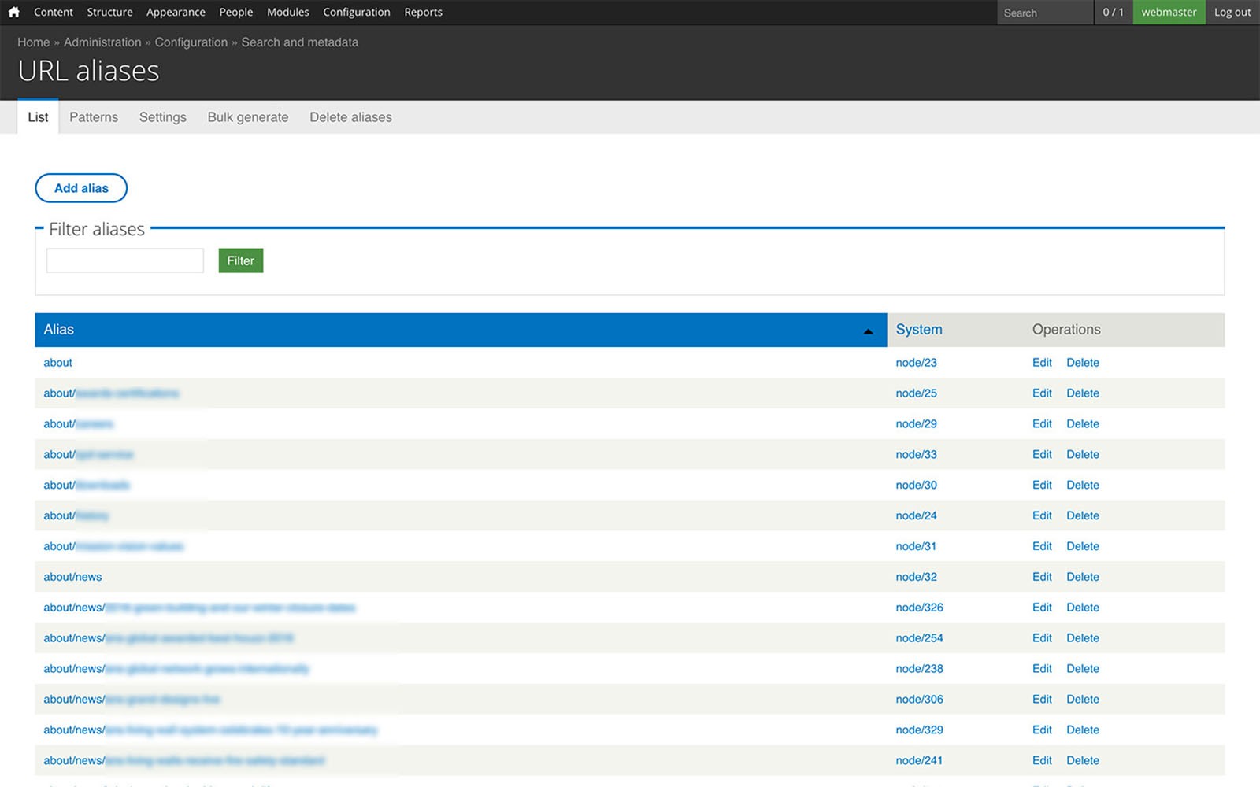Delete the alias for node/30

[1083, 486]
